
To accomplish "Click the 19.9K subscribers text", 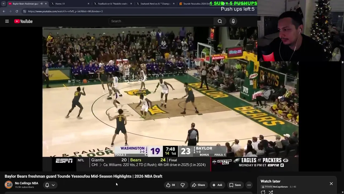I will [x=24, y=187].
